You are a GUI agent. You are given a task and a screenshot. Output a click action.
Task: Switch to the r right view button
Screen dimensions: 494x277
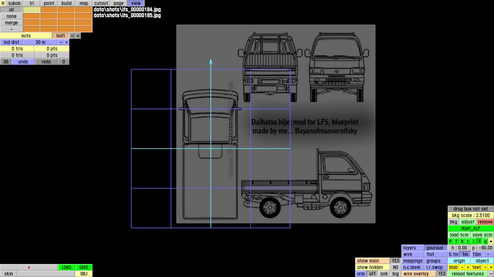[x=468, y=241]
